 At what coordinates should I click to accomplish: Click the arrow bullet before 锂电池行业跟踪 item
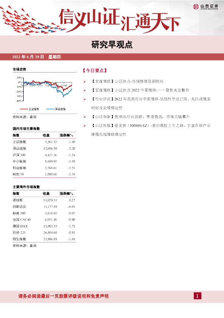pyautogui.click(x=84, y=117)
